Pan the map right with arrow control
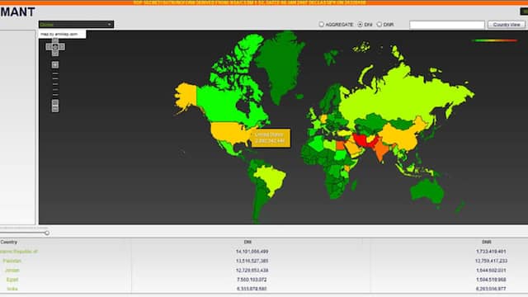The width and height of the screenshot is (528, 297). coord(62,47)
